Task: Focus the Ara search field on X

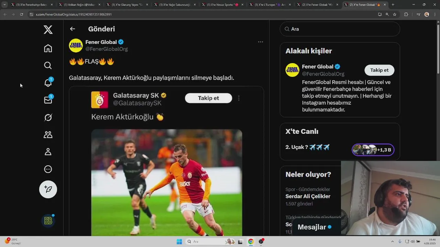Action: (340, 29)
